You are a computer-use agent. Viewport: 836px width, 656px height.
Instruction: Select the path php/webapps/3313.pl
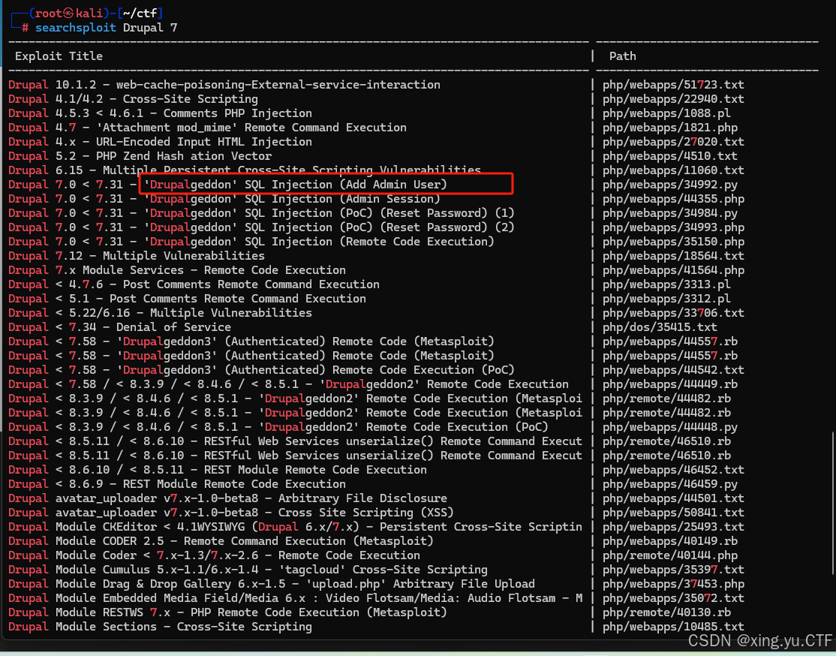pyautogui.click(x=666, y=284)
